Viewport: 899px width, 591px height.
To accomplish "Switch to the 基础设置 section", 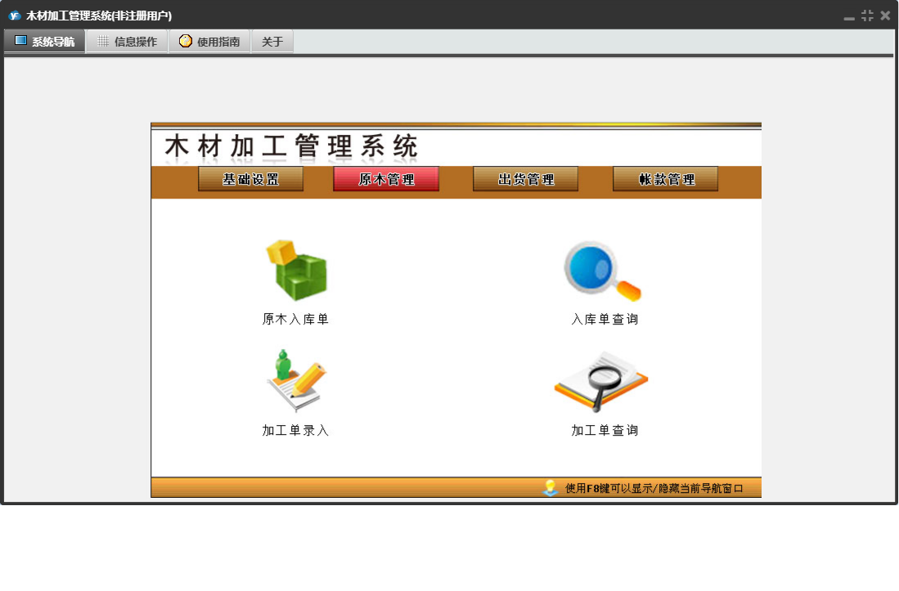I will point(250,179).
